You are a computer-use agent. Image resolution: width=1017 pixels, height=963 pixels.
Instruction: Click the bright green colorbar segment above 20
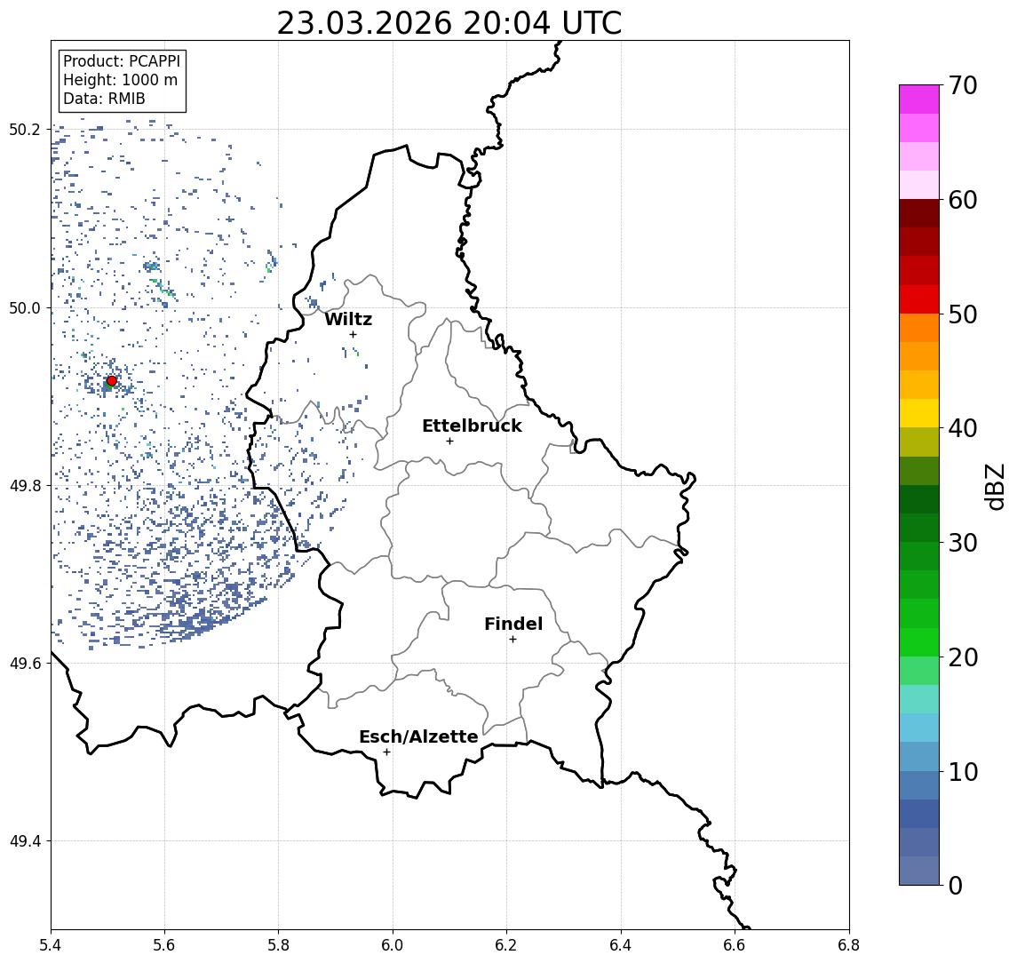(x=919, y=641)
